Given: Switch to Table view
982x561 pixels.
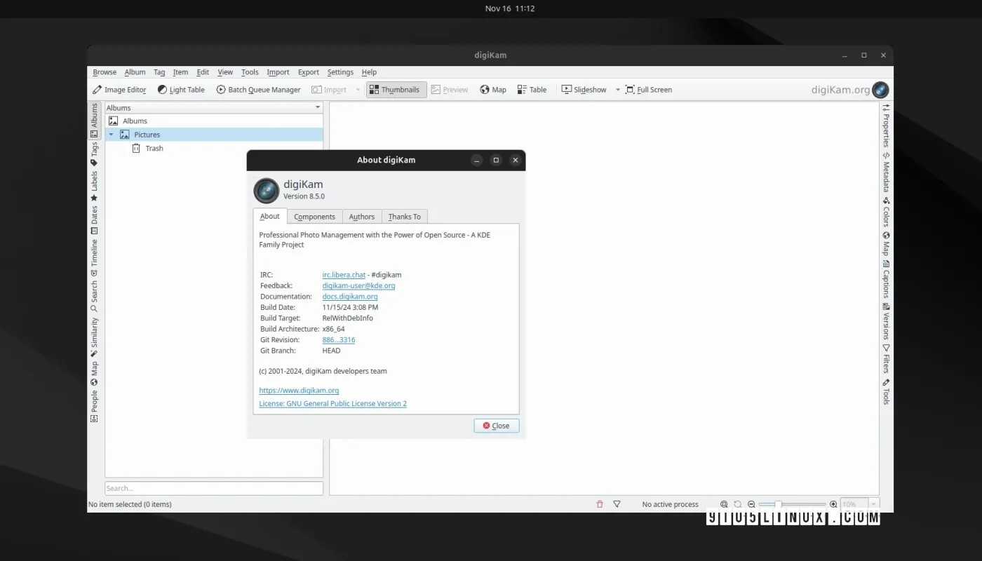Looking at the screenshot, I should coord(532,89).
